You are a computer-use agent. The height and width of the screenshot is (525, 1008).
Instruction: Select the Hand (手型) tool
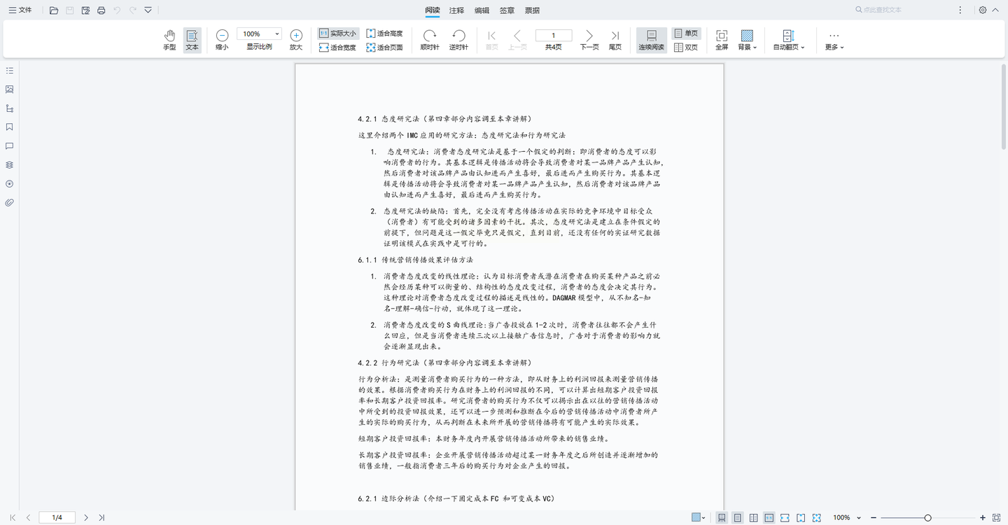[169, 41]
